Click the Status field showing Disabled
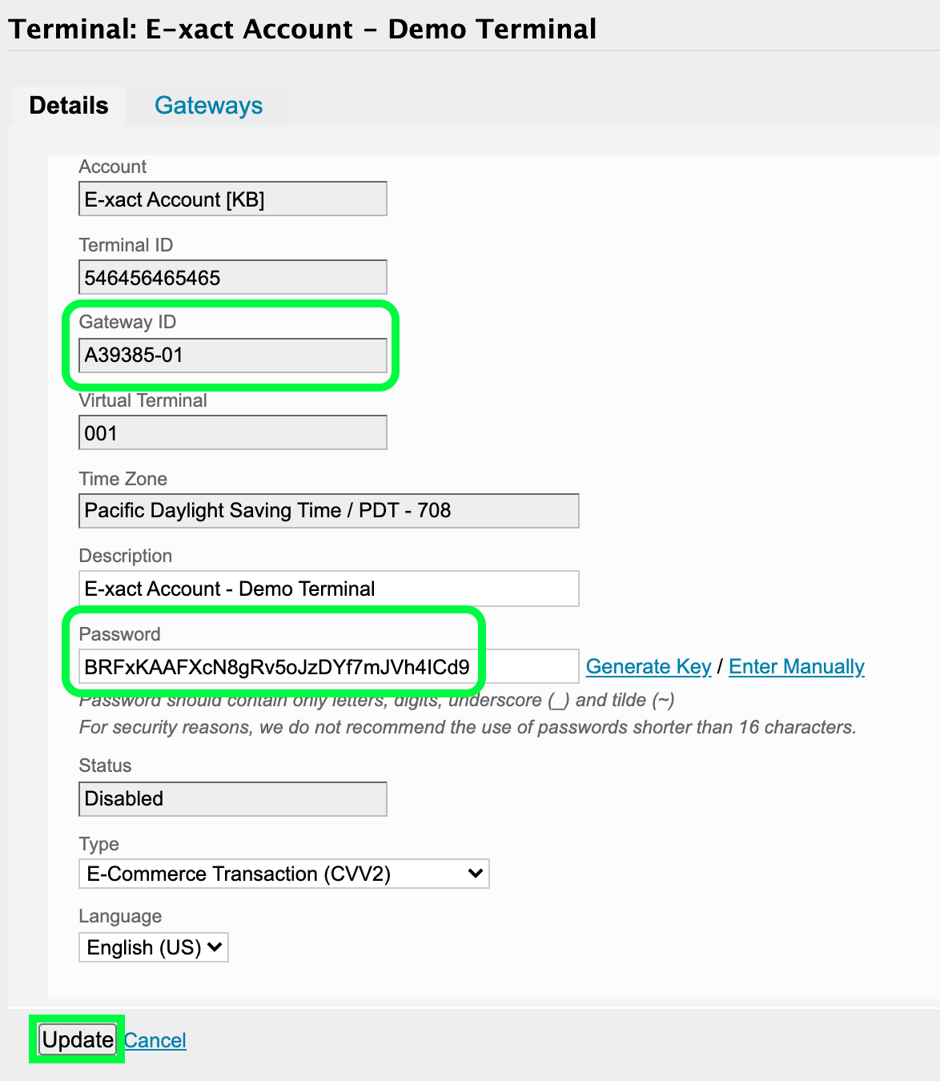The width and height of the screenshot is (940, 1081). pyautogui.click(x=232, y=798)
